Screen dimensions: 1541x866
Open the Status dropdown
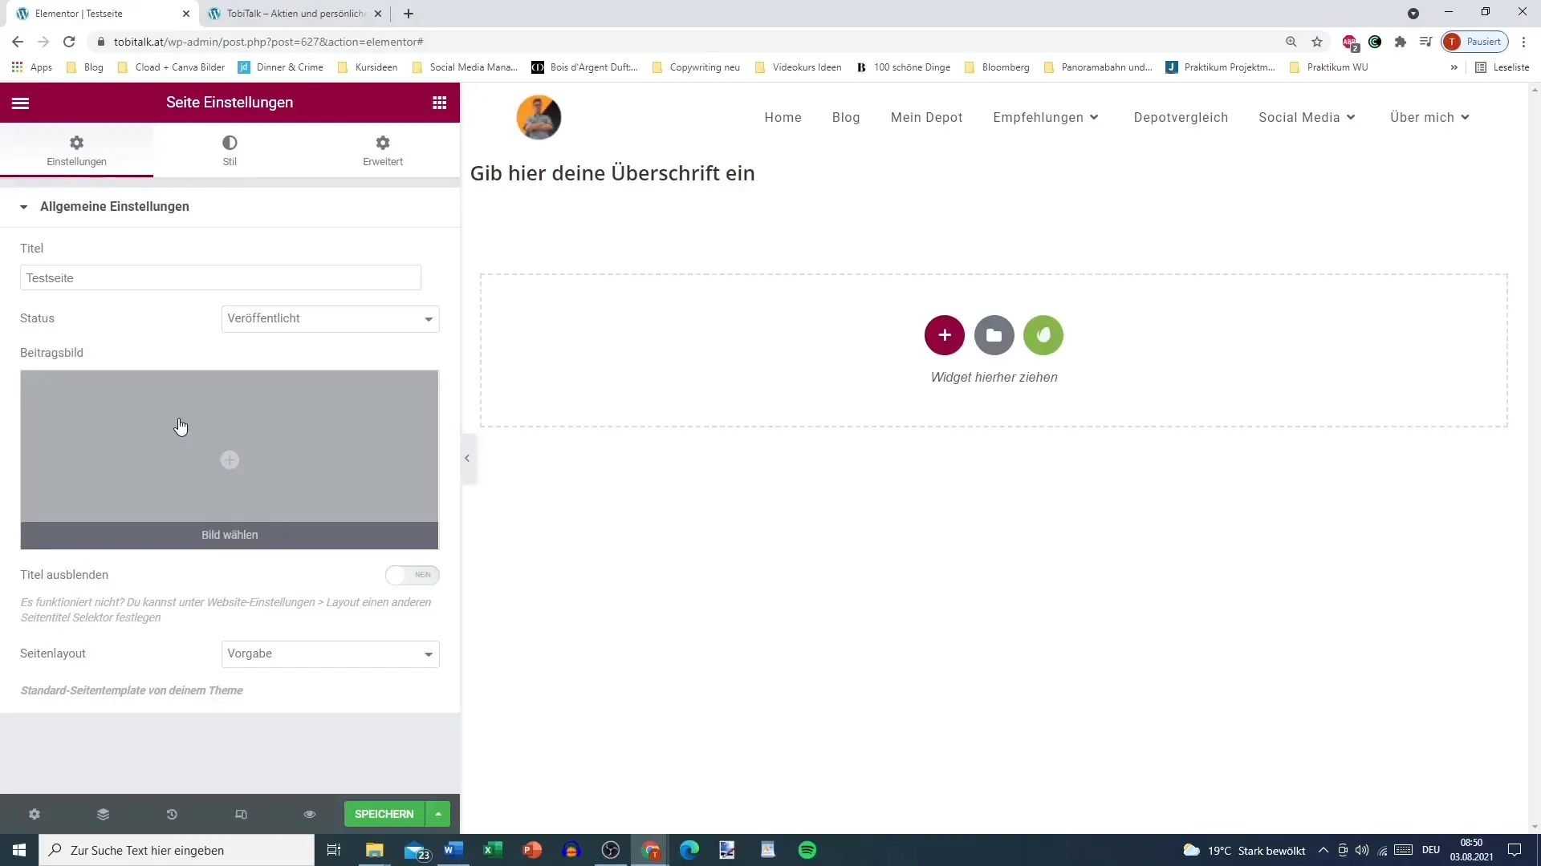click(330, 319)
